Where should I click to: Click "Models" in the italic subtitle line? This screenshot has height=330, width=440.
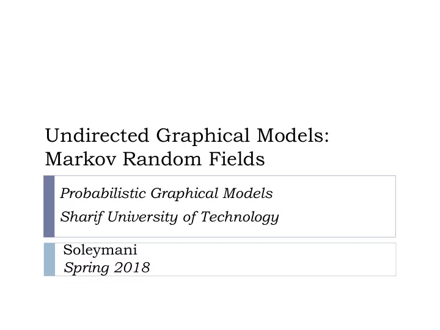click(x=248, y=193)
